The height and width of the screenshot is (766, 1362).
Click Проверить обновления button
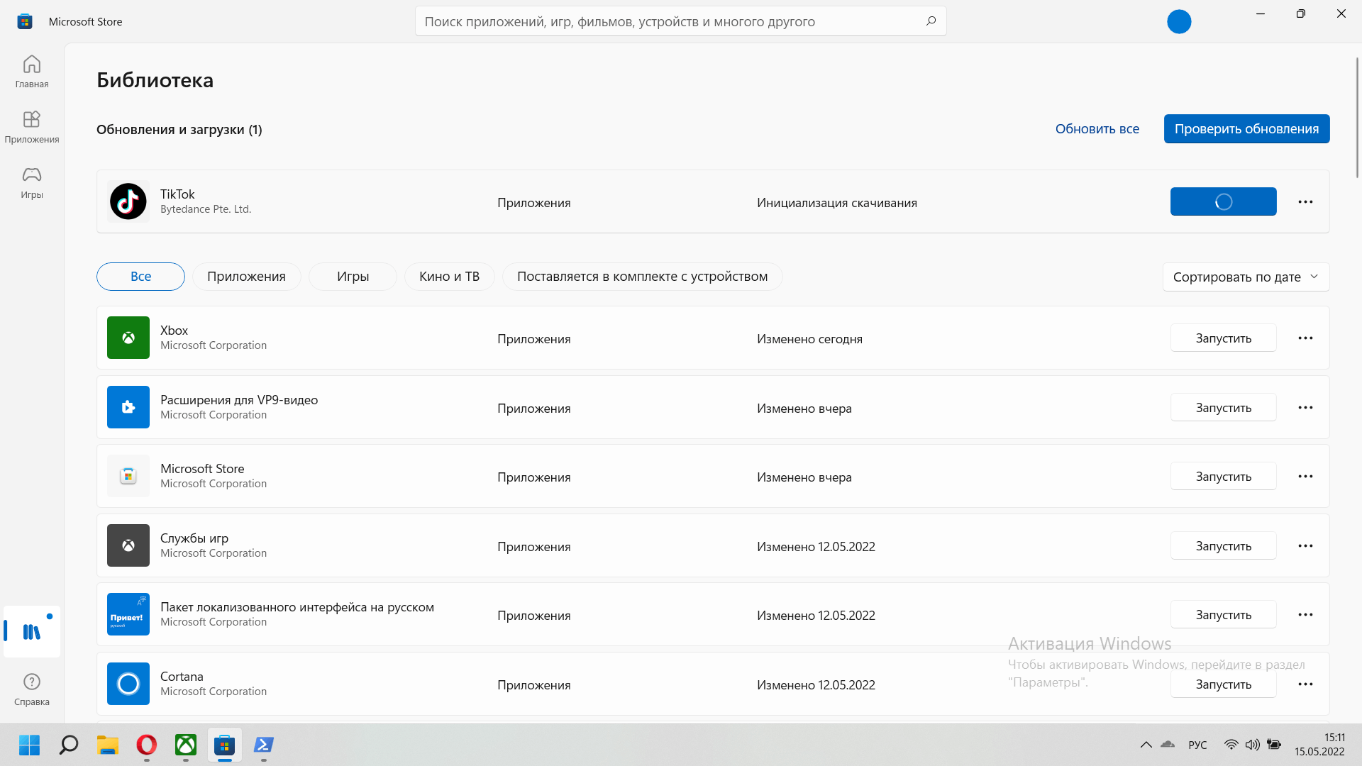[1246, 129]
